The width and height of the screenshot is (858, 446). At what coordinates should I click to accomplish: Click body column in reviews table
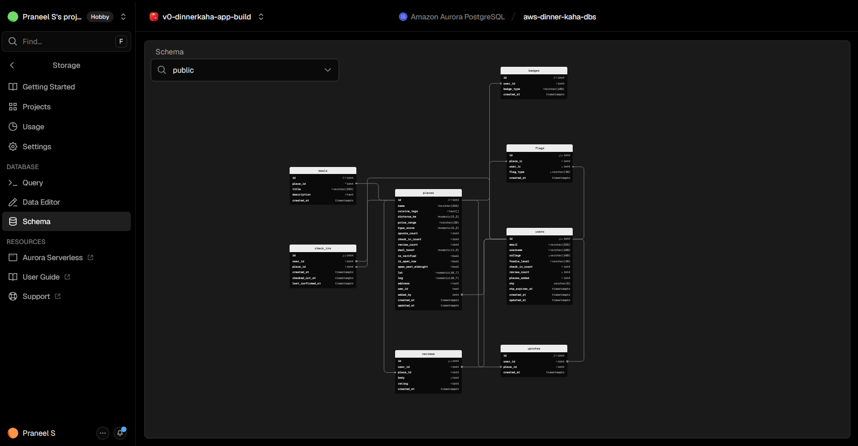428,378
